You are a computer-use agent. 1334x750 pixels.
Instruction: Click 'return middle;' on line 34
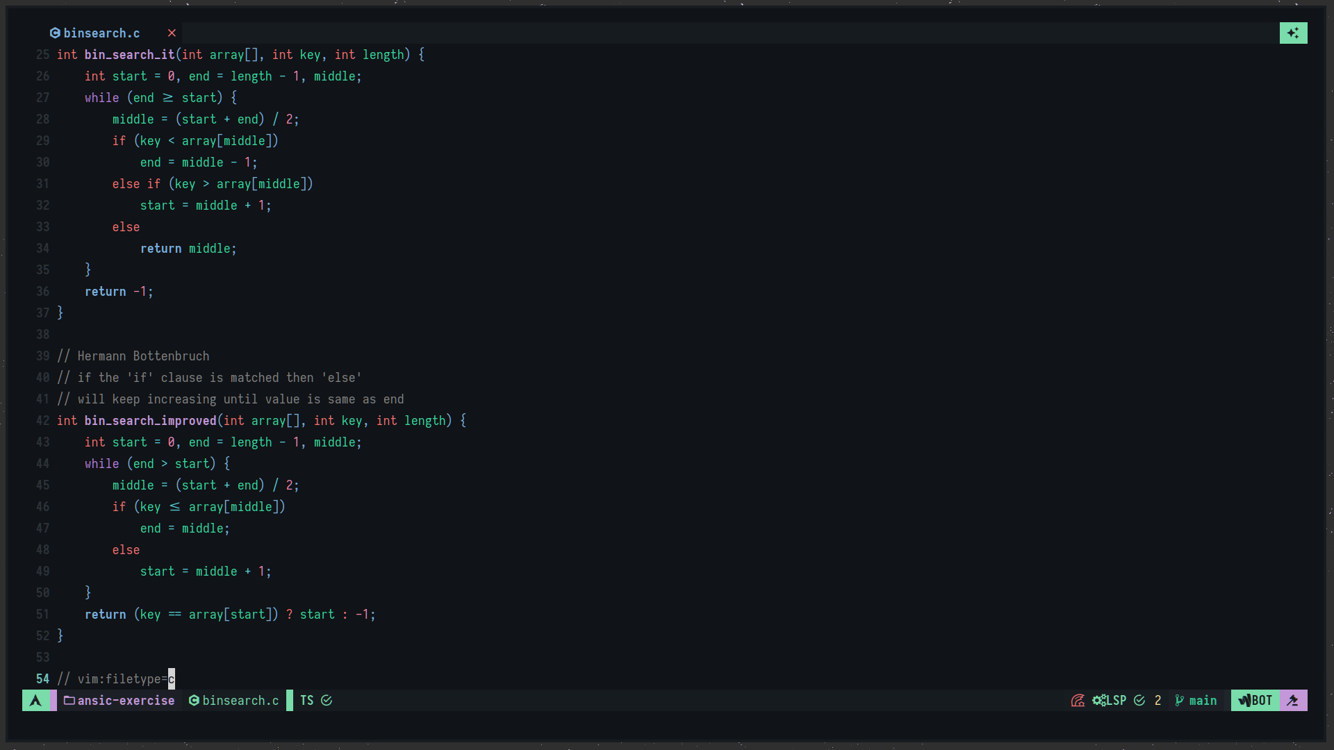[188, 248]
